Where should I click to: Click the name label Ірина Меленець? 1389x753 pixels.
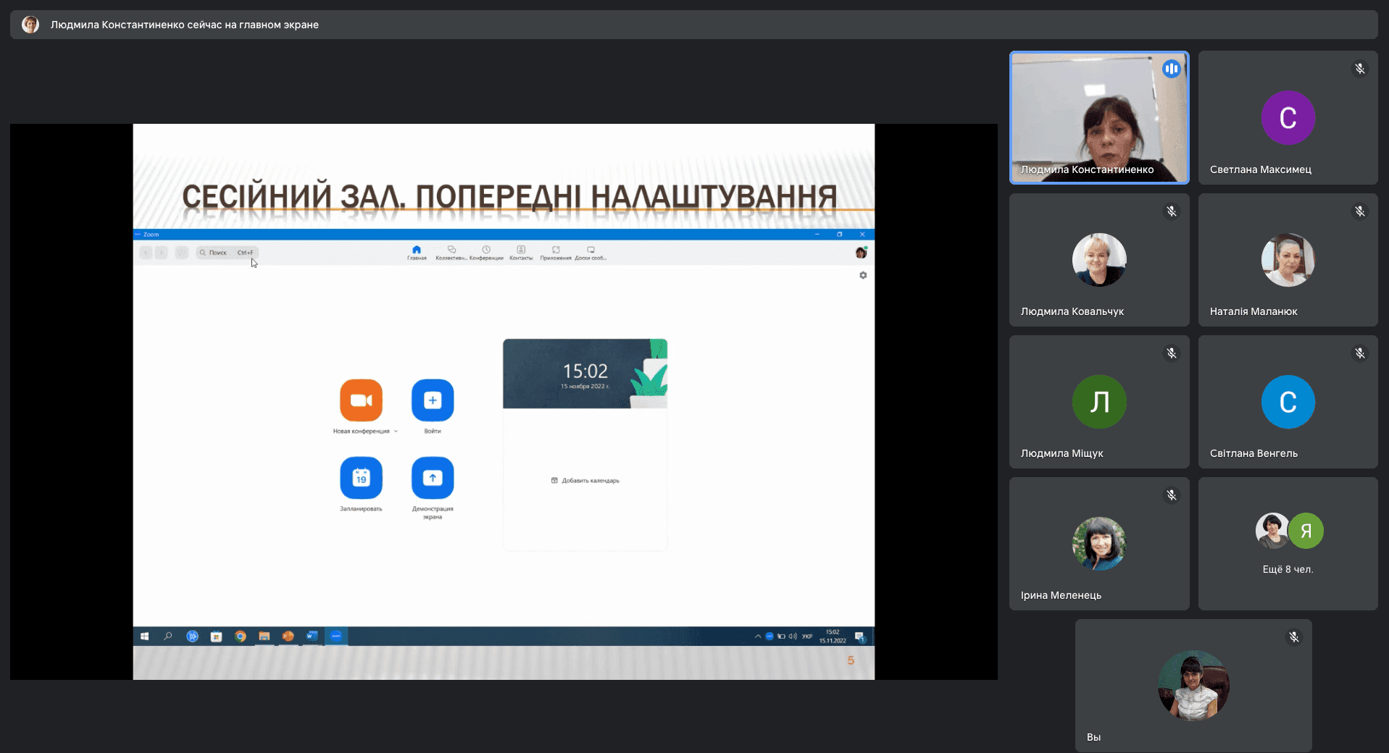pos(1061,595)
